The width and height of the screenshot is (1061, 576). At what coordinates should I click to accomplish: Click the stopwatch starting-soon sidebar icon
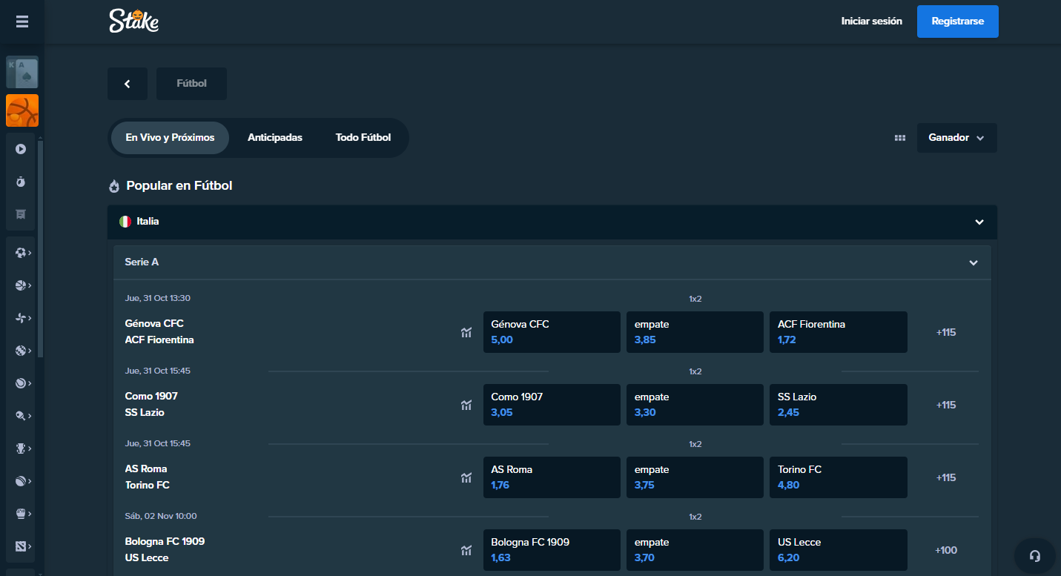(x=21, y=182)
